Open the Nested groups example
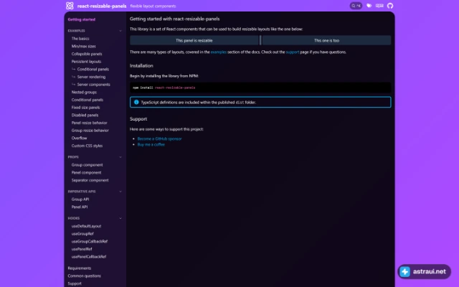459x287 pixels. [84, 92]
